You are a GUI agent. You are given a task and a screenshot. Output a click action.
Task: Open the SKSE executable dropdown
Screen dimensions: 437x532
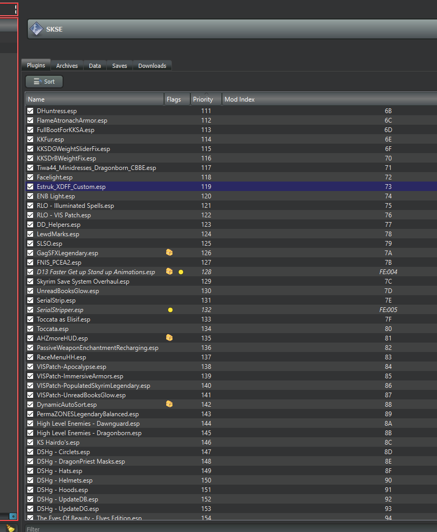click(232, 29)
